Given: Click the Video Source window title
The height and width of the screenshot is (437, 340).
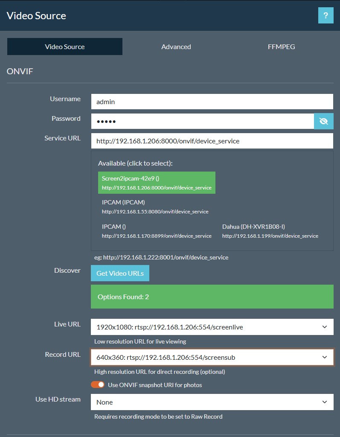Looking at the screenshot, I should [36, 16].
